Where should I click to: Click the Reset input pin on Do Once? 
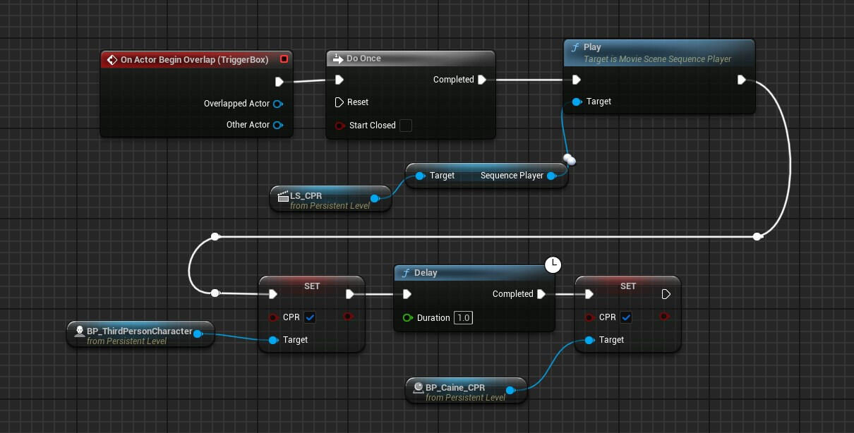(x=339, y=102)
